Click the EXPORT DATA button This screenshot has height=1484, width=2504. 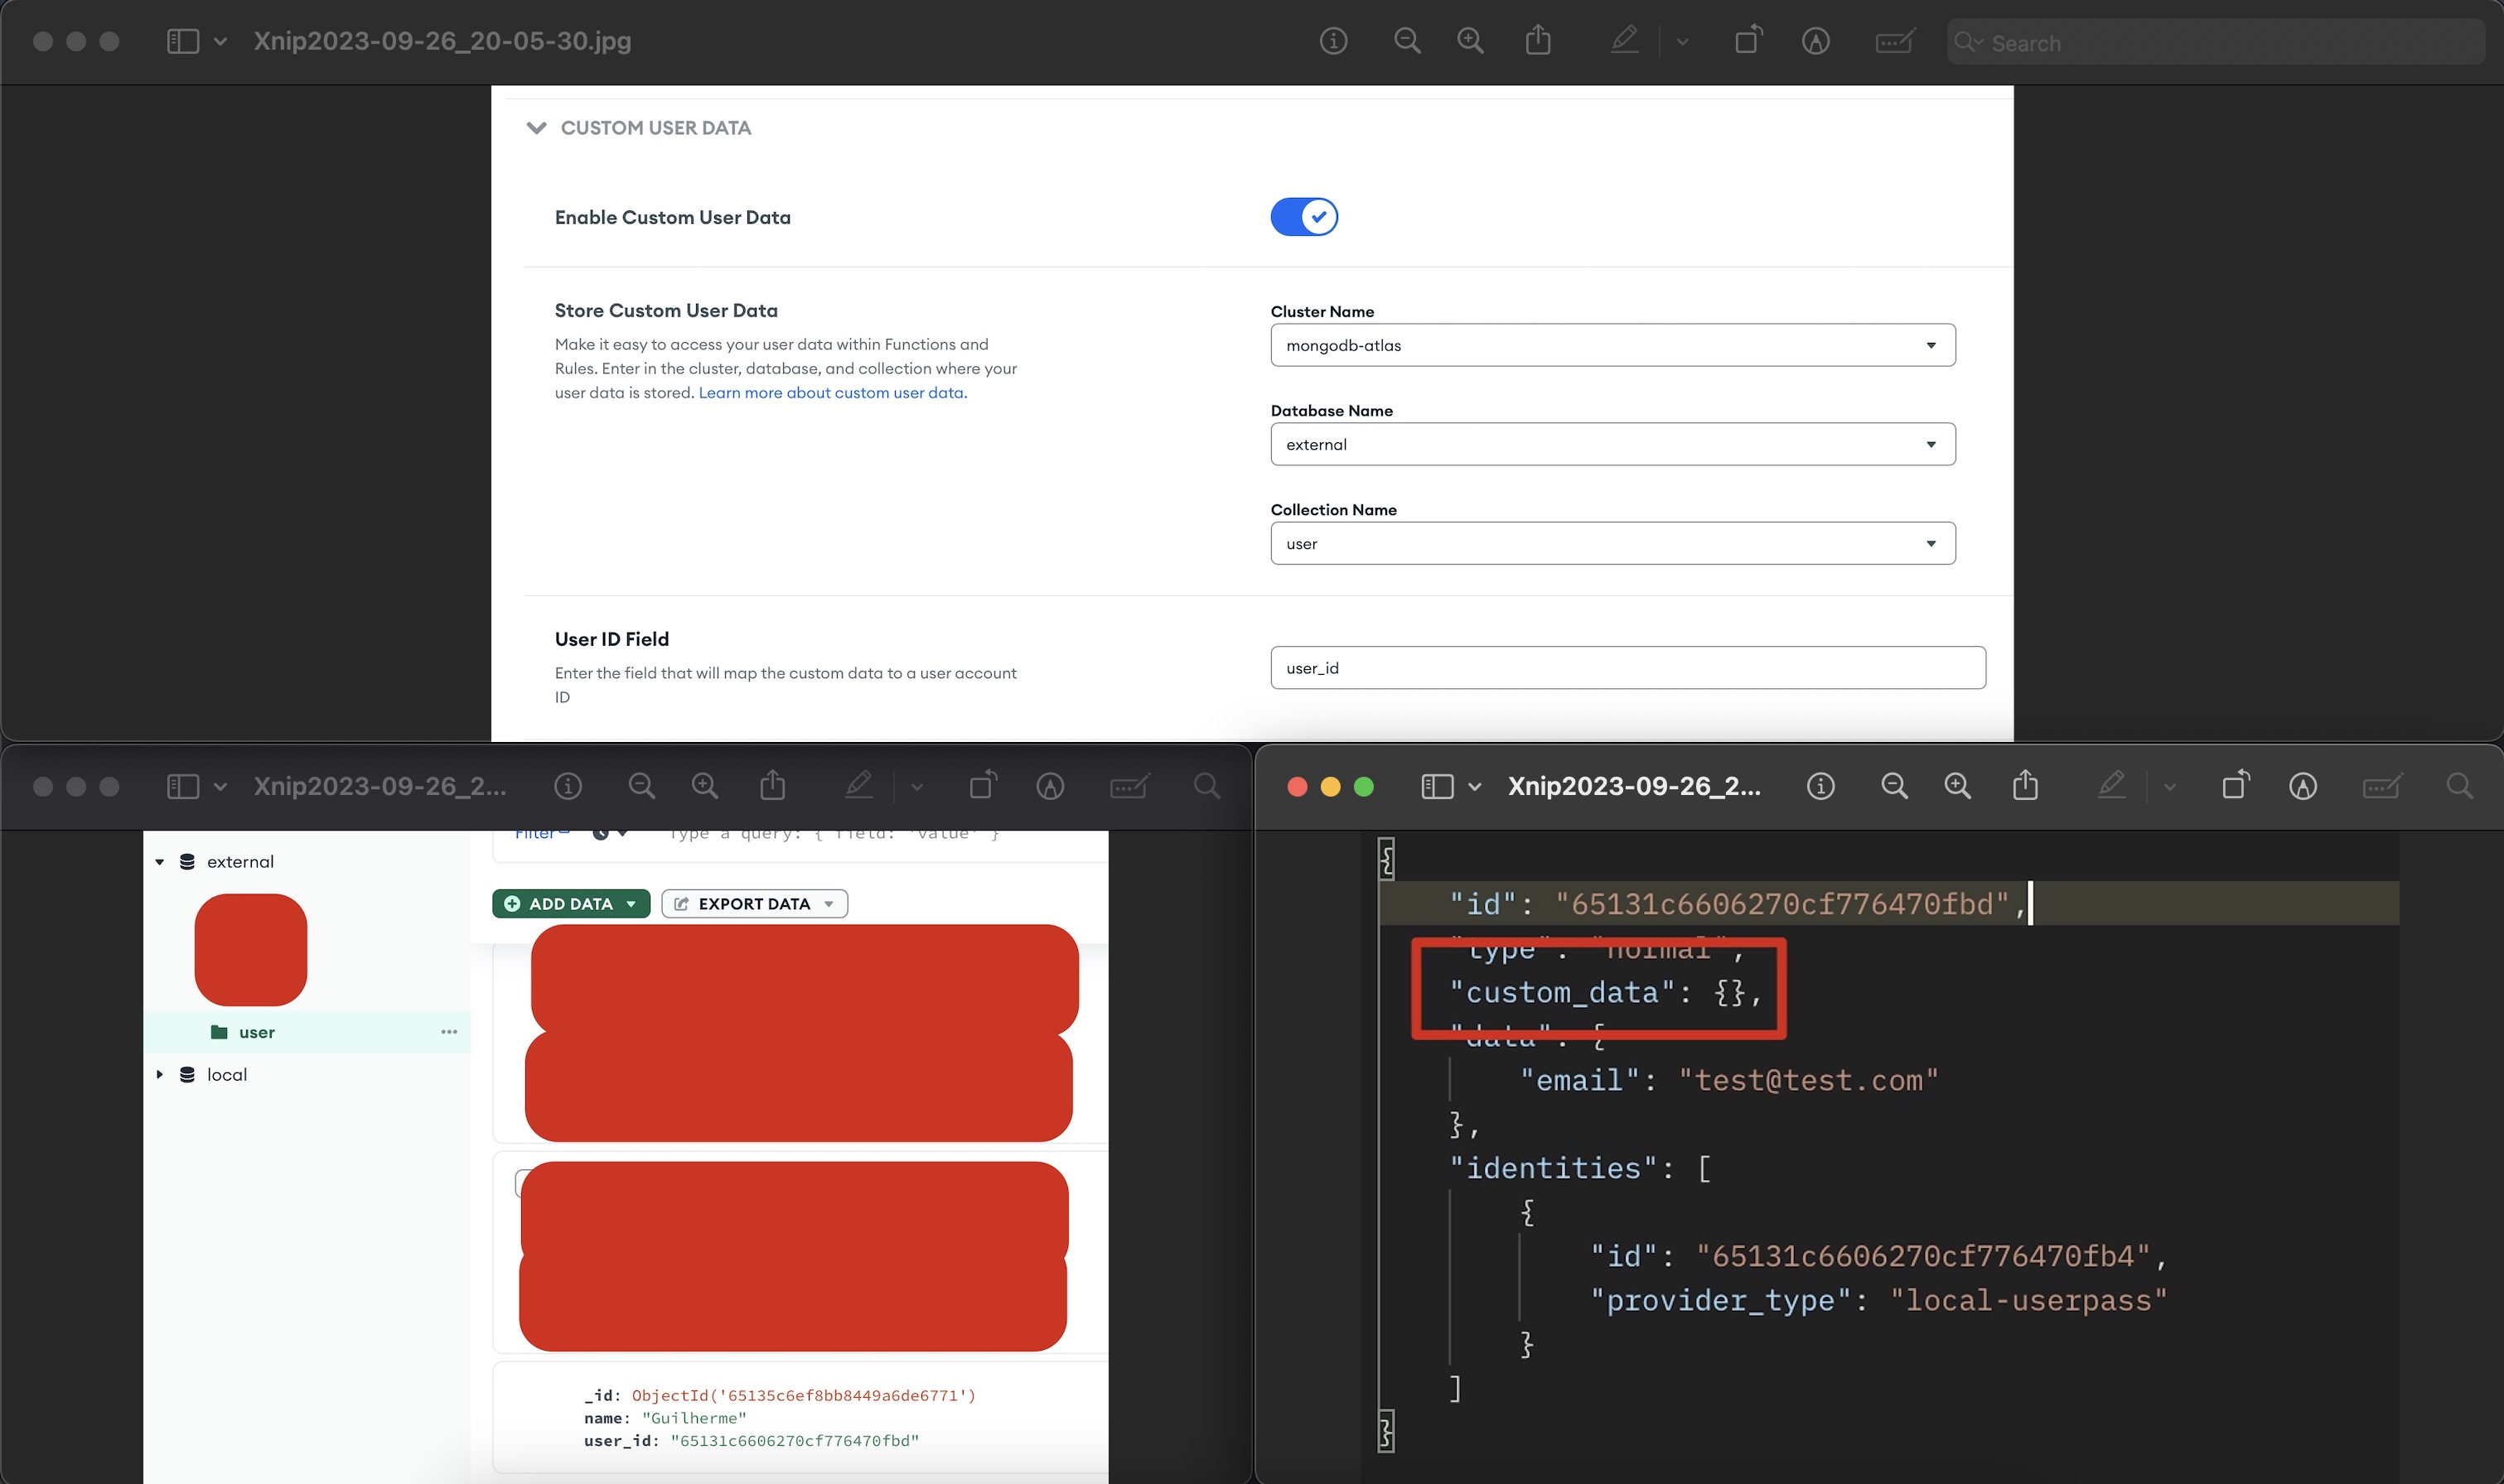pyautogui.click(x=754, y=904)
